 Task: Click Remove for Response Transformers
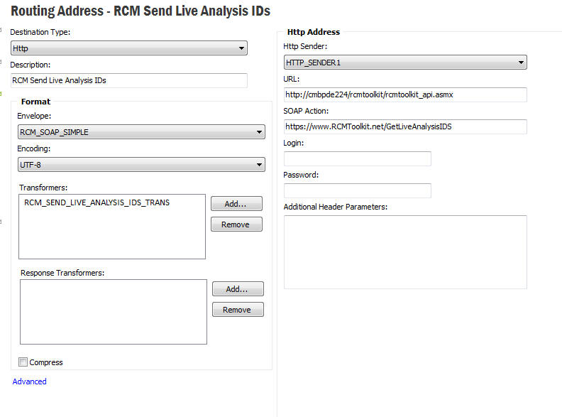[x=238, y=310]
